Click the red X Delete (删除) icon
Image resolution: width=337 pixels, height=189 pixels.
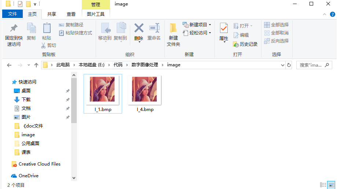click(139, 28)
